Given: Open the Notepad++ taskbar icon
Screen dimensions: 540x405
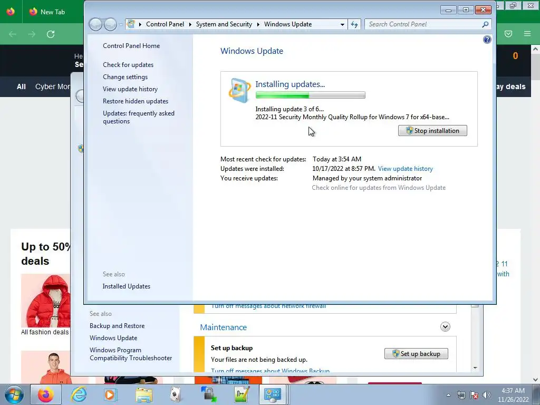Looking at the screenshot, I should coord(242,394).
